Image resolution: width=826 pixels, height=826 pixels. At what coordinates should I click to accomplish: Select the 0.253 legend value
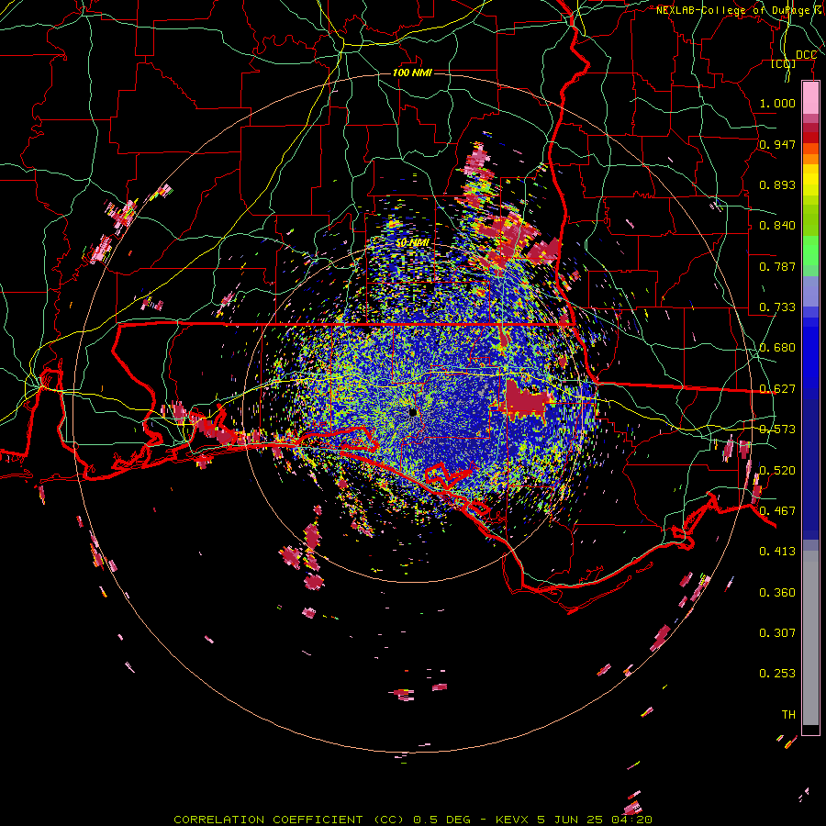coord(777,674)
